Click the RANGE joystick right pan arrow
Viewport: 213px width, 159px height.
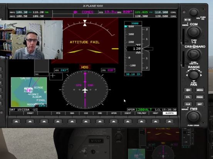point(201,75)
